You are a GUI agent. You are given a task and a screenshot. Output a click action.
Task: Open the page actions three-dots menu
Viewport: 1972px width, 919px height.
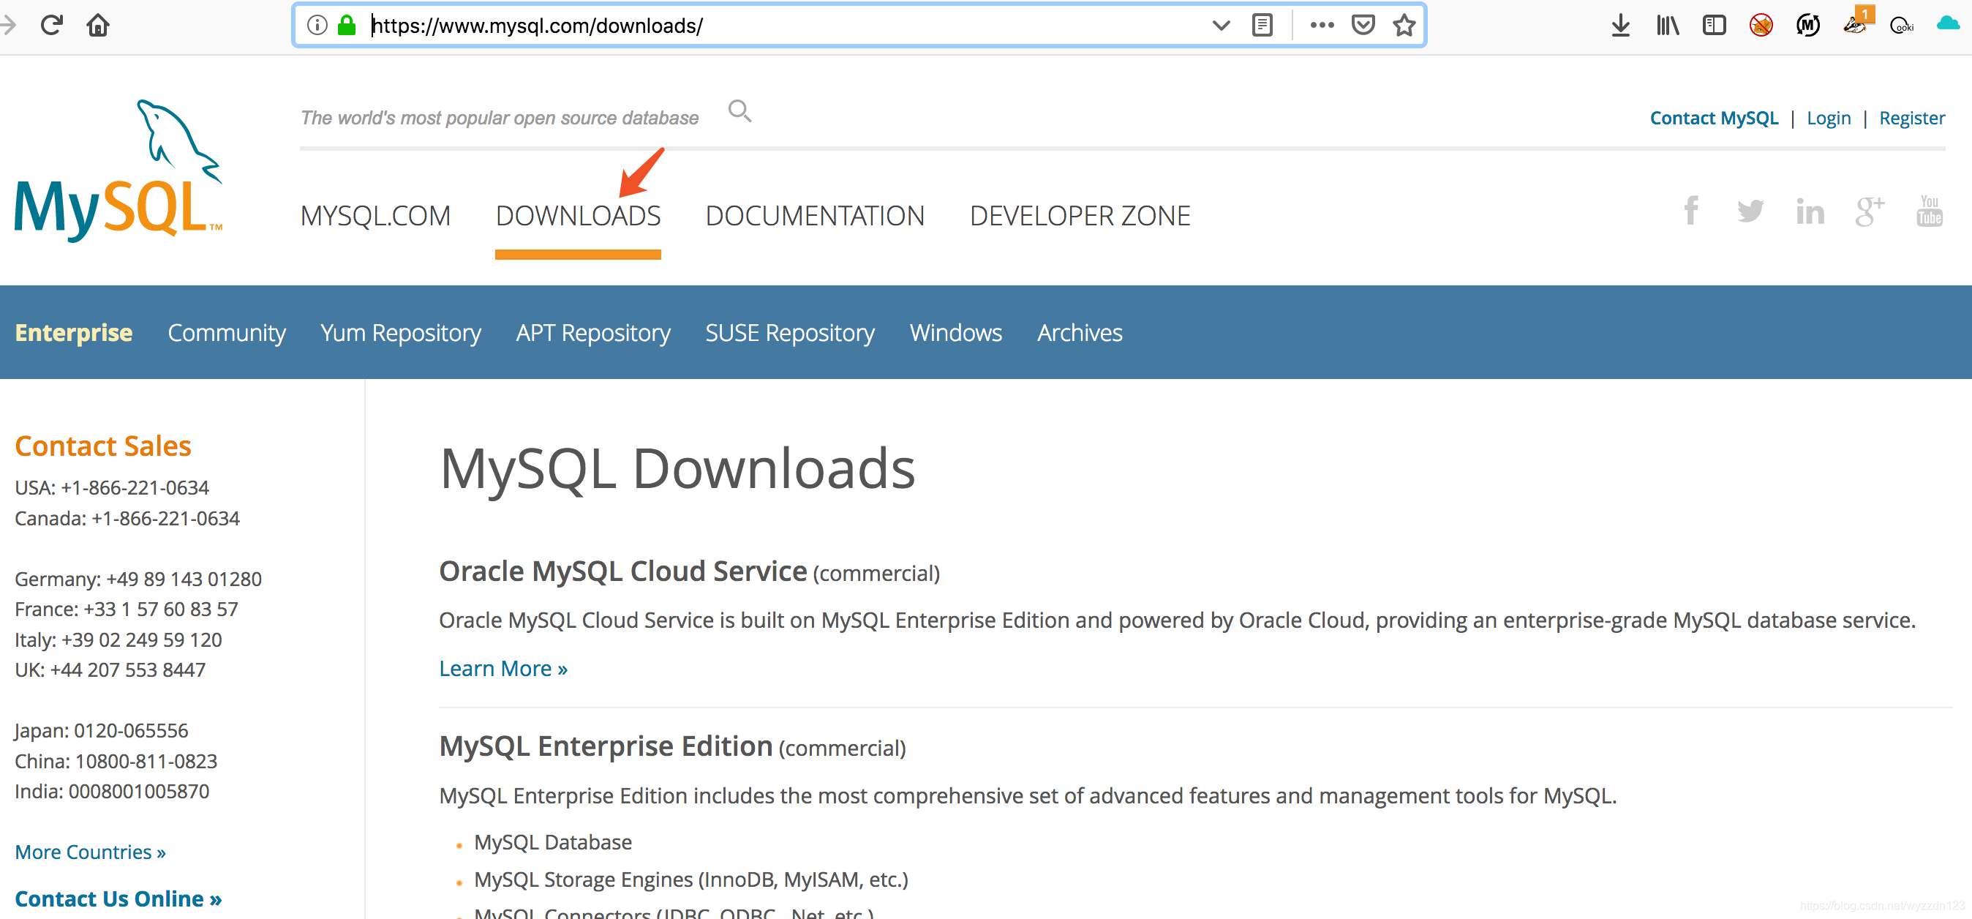click(1322, 26)
